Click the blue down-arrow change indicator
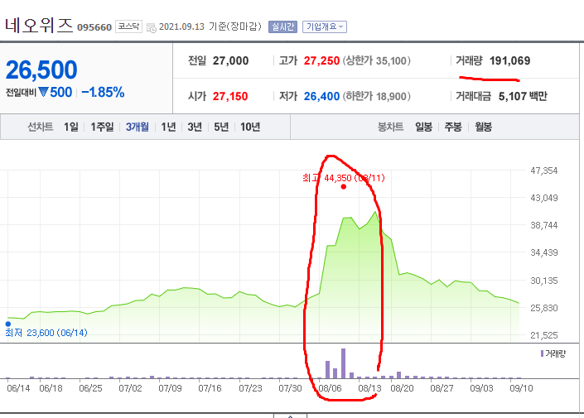Screen dimensions: 584x418 tap(44, 92)
